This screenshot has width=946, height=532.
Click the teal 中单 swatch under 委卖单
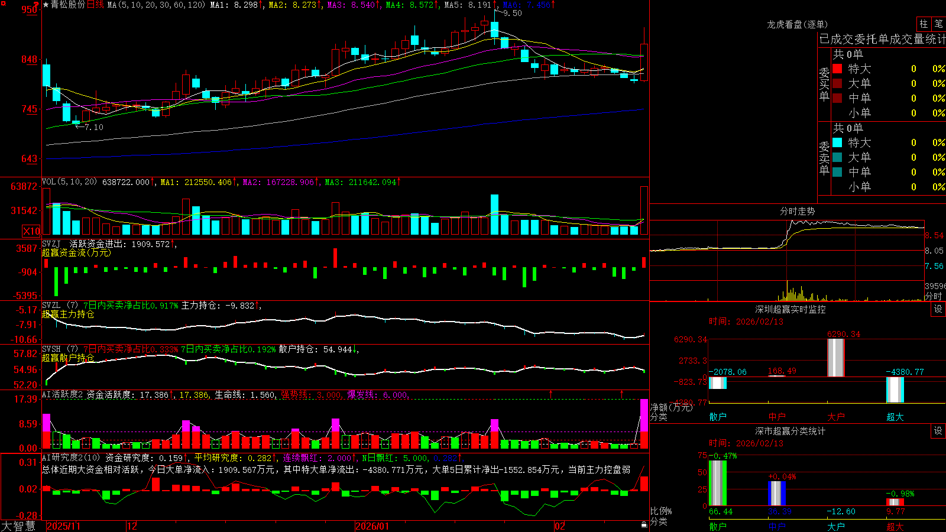pyautogui.click(x=837, y=172)
